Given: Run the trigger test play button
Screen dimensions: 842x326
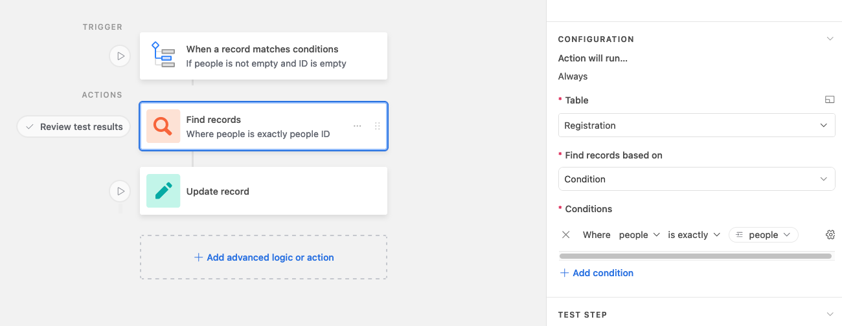Looking at the screenshot, I should pyautogui.click(x=120, y=56).
